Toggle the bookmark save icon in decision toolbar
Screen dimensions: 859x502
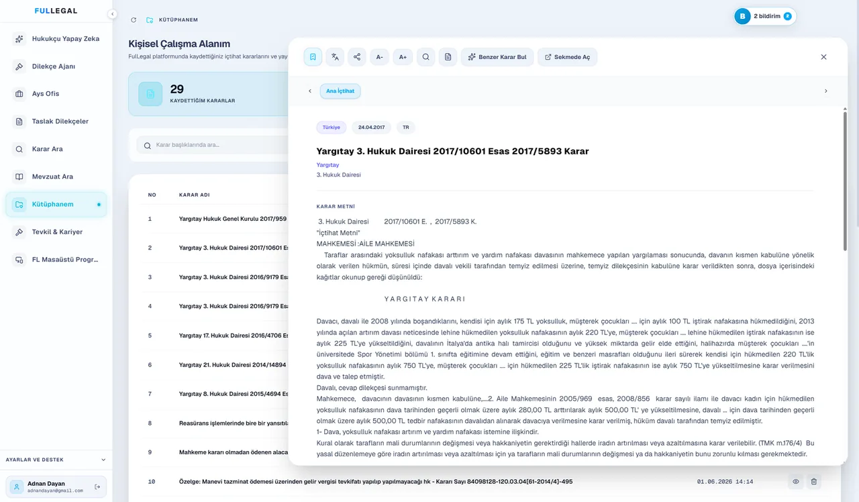(x=313, y=57)
